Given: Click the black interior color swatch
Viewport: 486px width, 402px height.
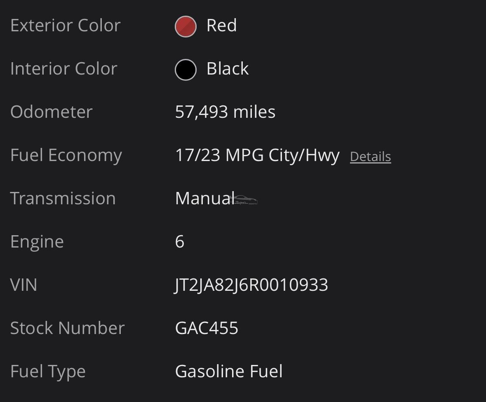Looking at the screenshot, I should [x=185, y=70].
